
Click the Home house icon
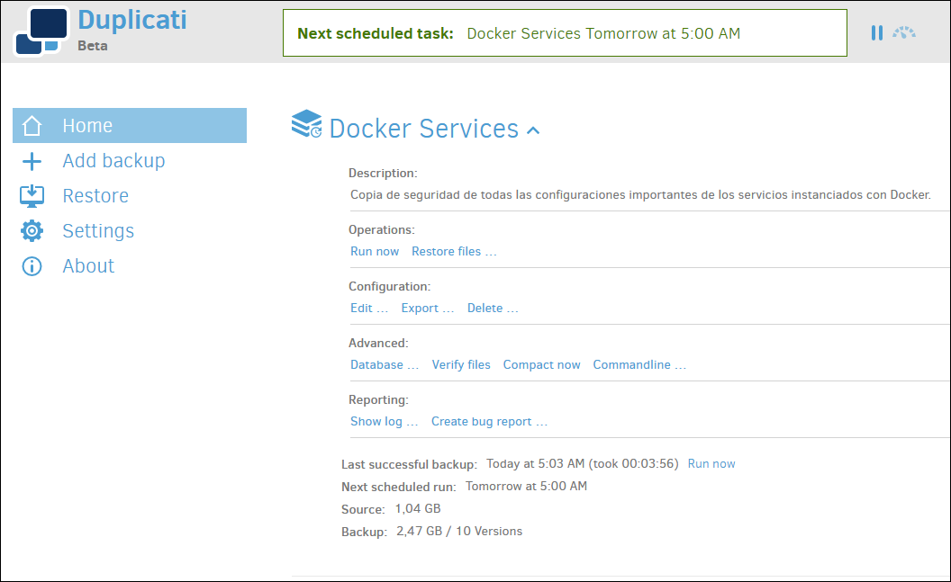click(32, 126)
